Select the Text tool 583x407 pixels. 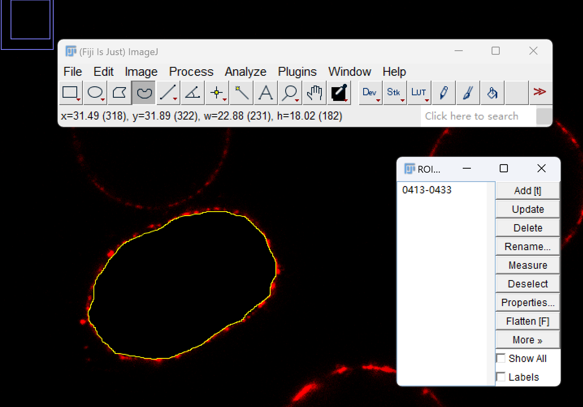(x=266, y=93)
